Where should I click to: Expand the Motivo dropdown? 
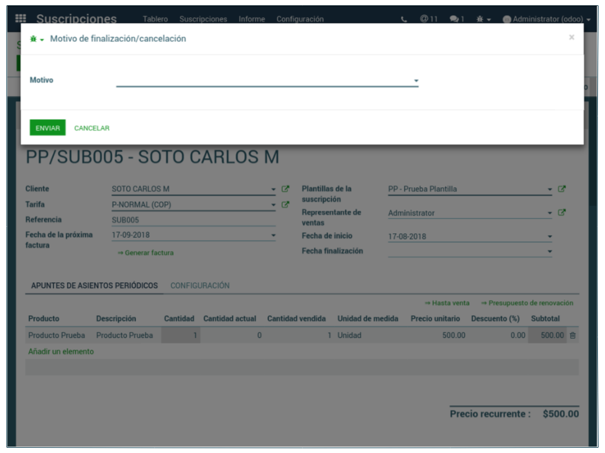416,81
